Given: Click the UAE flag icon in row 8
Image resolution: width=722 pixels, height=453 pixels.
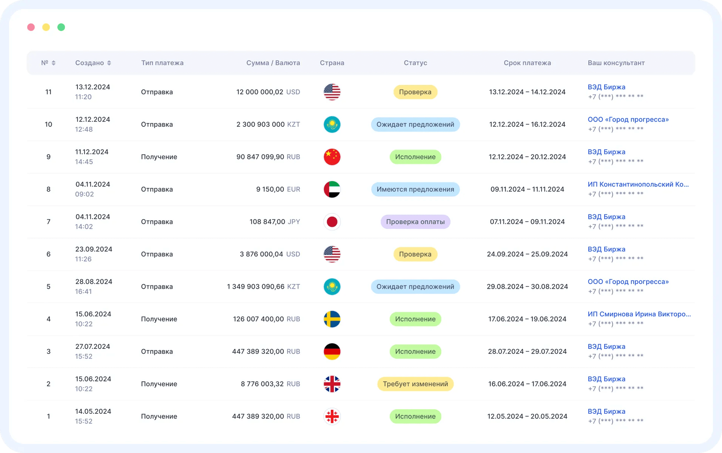Looking at the screenshot, I should [332, 190].
